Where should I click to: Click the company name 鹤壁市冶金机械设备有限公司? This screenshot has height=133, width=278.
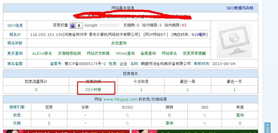166,64
